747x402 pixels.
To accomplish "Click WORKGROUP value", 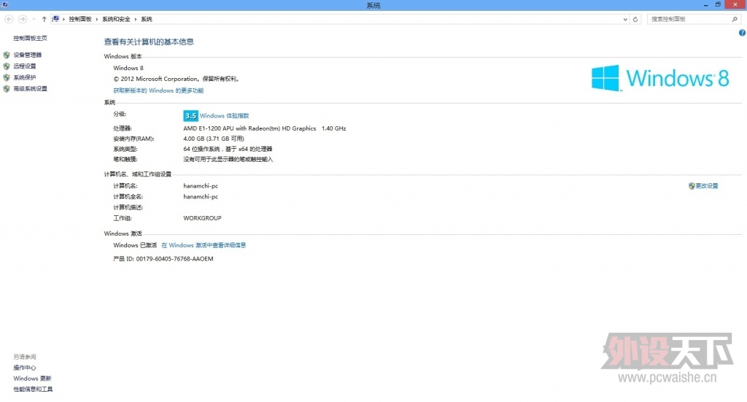I will 202,218.
